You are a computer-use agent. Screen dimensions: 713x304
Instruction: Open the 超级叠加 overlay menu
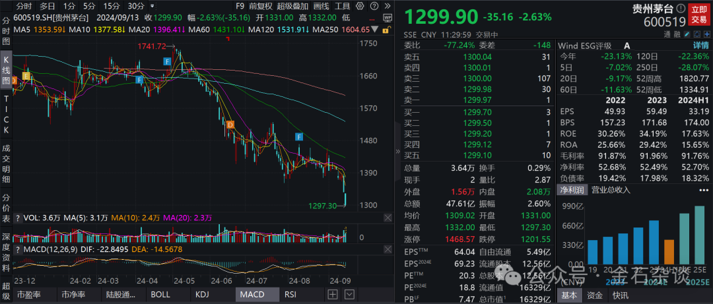293,7
